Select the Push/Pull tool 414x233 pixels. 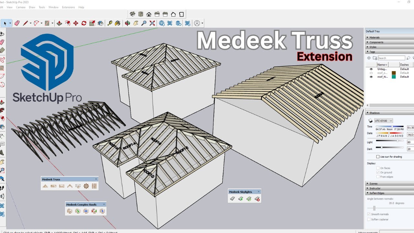[60, 23]
